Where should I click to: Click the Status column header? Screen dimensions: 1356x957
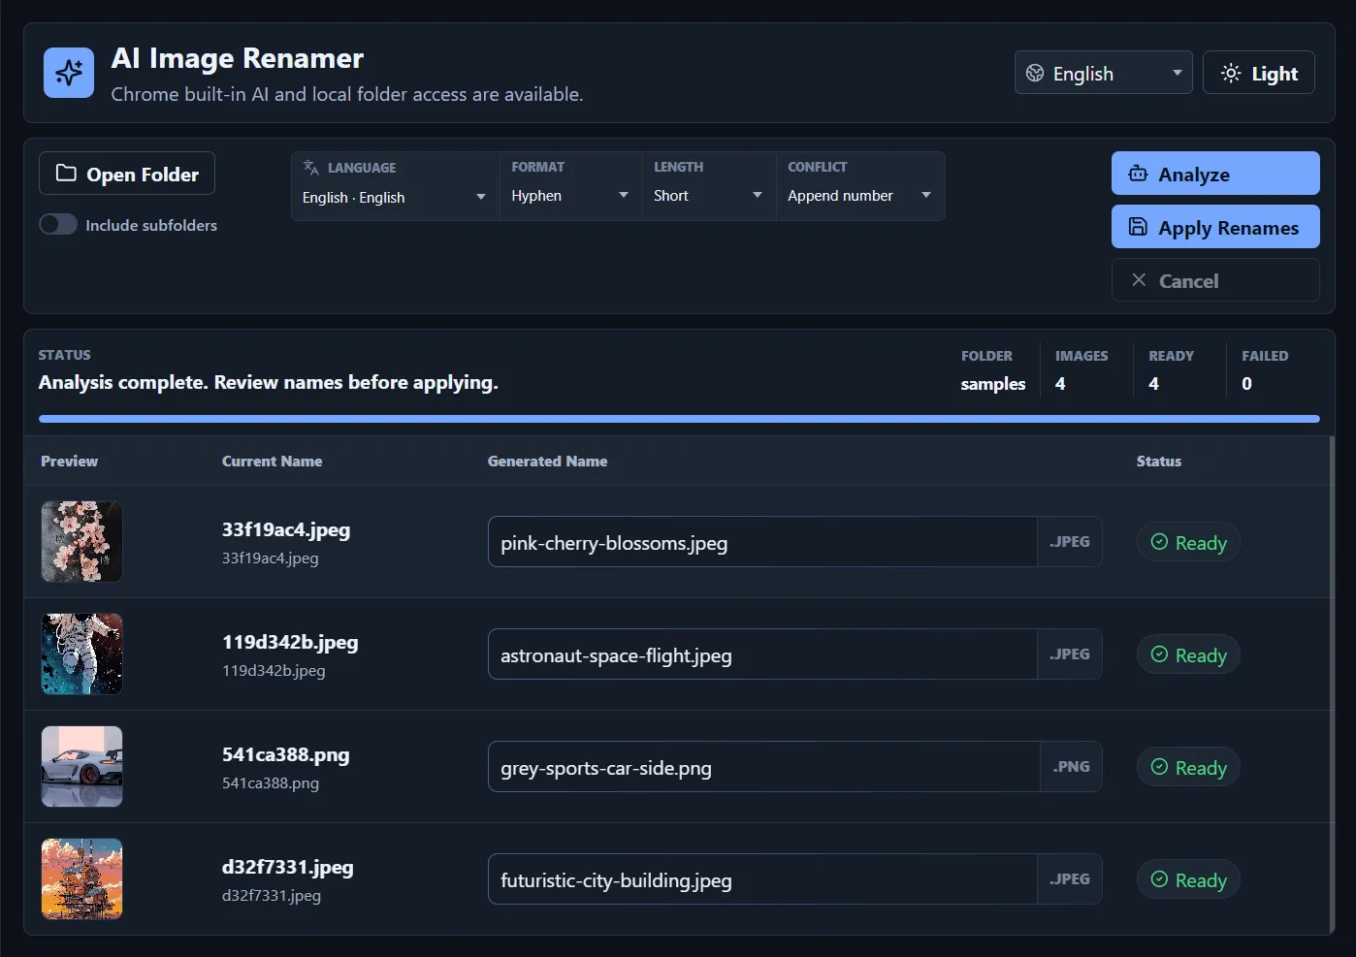point(1159,462)
